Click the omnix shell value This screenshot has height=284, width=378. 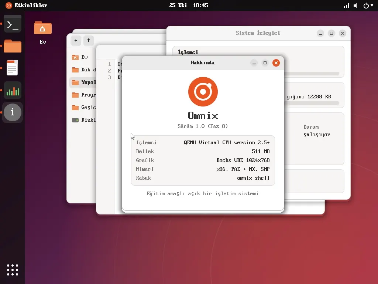point(253,178)
